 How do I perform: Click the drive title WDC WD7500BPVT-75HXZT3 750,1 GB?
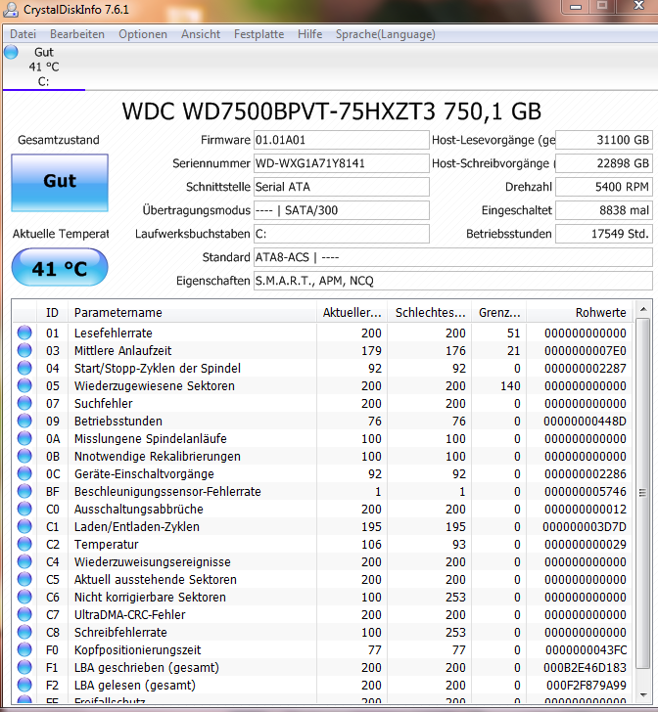click(x=332, y=111)
